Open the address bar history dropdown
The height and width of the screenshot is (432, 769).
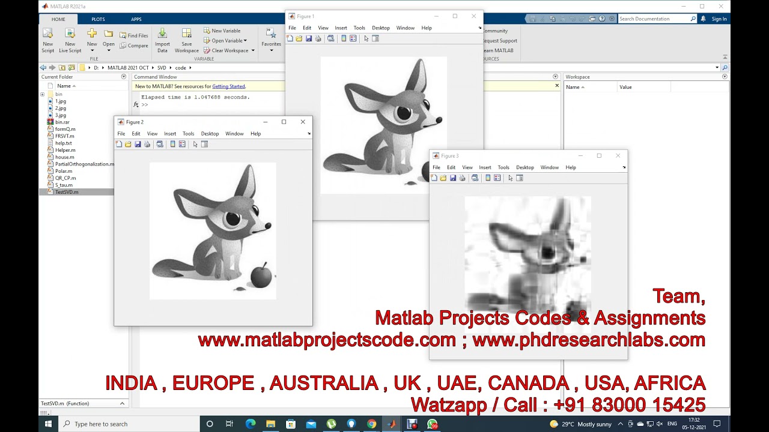pyautogui.click(x=717, y=68)
